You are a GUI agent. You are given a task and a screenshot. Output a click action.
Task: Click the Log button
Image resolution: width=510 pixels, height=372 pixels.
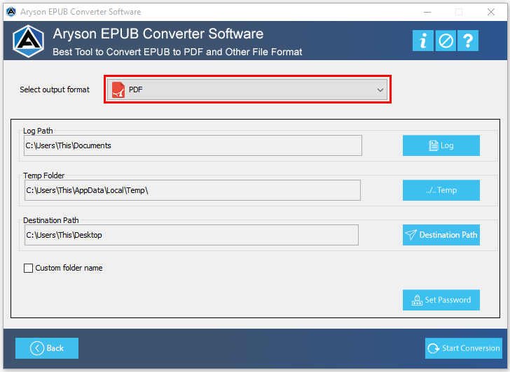pyautogui.click(x=441, y=145)
